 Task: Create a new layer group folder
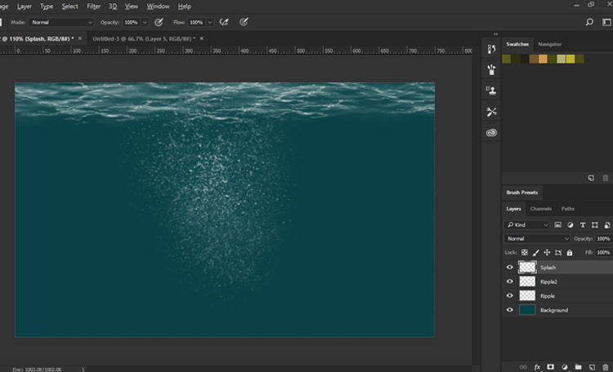click(578, 367)
